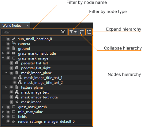146x127 pixels.
Task: Click the expand hierarchy toolbar icon
Action: 89,32
